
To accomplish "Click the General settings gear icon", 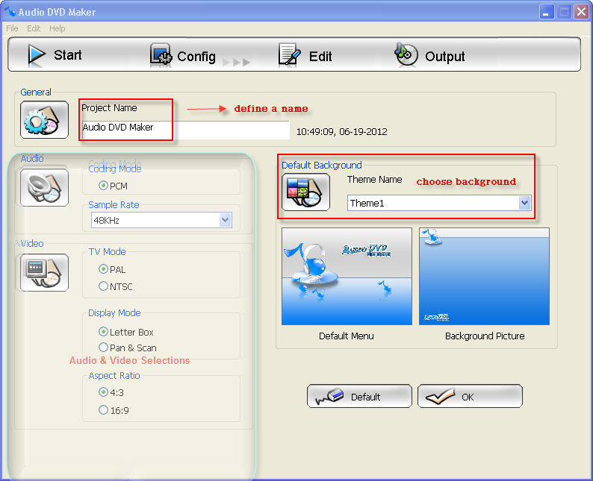I will 44,119.
